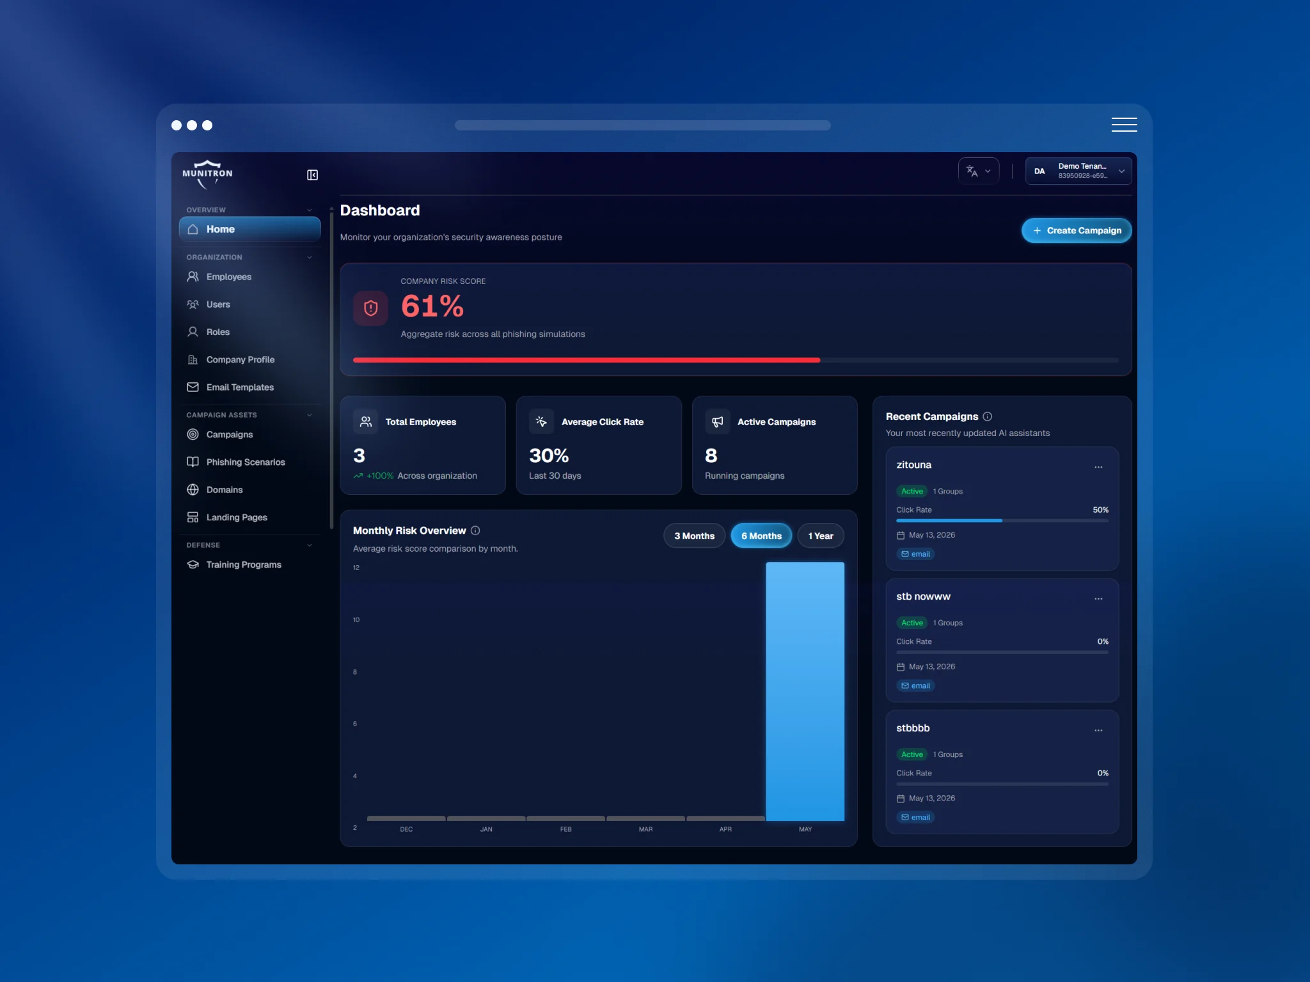This screenshot has width=1310, height=982.
Task: Click the Roles person icon
Action: pos(193,332)
